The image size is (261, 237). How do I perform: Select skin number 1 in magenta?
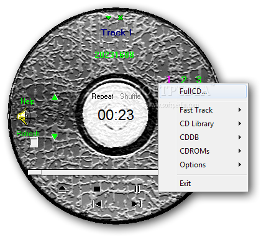pyautogui.click(x=169, y=80)
